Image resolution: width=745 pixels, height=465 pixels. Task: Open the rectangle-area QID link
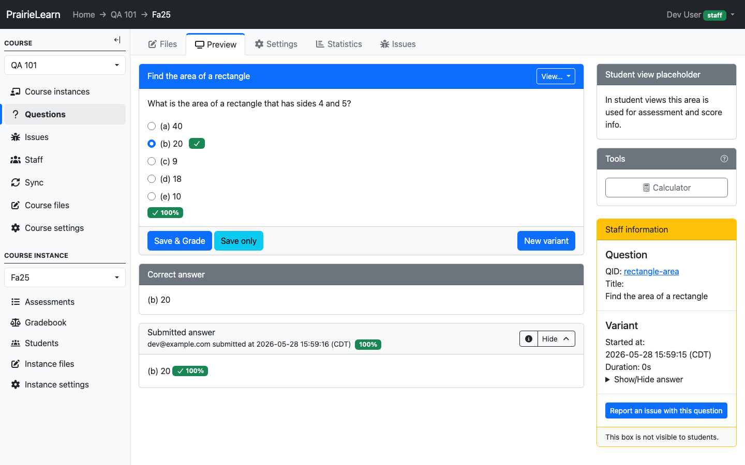pyautogui.click(x=651, y=271)
